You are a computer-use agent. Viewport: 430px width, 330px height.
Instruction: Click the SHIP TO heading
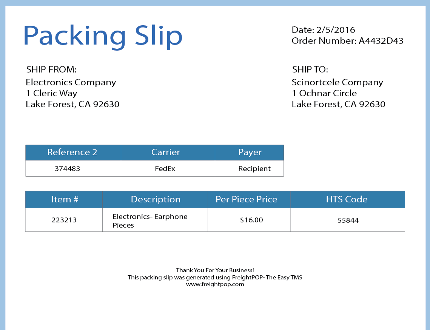pos(310,69)
